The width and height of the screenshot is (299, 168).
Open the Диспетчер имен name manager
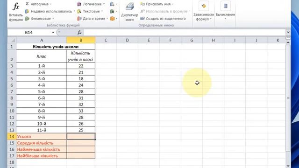pyautogui.click(x=130, y=12)
